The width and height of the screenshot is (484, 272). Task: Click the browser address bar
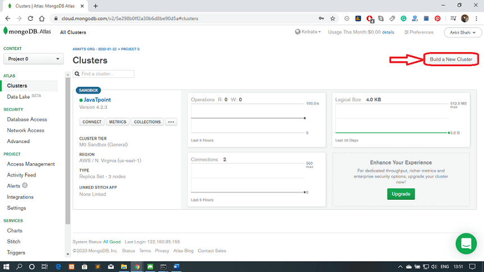(x=185, y=19)
